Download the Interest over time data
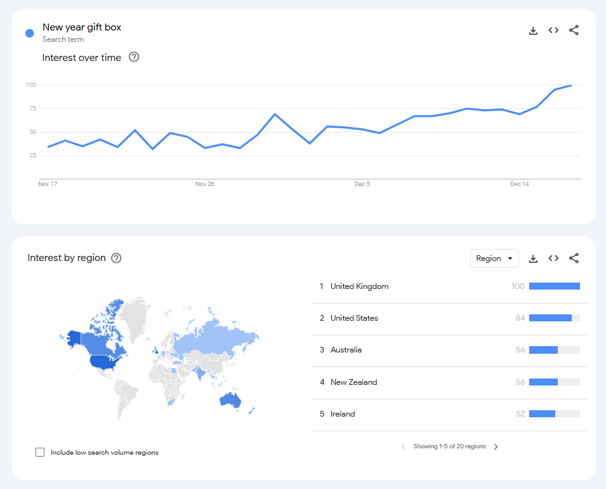This screenshot has height=489, width=606. pyautogui.click(x=533, y=30)
